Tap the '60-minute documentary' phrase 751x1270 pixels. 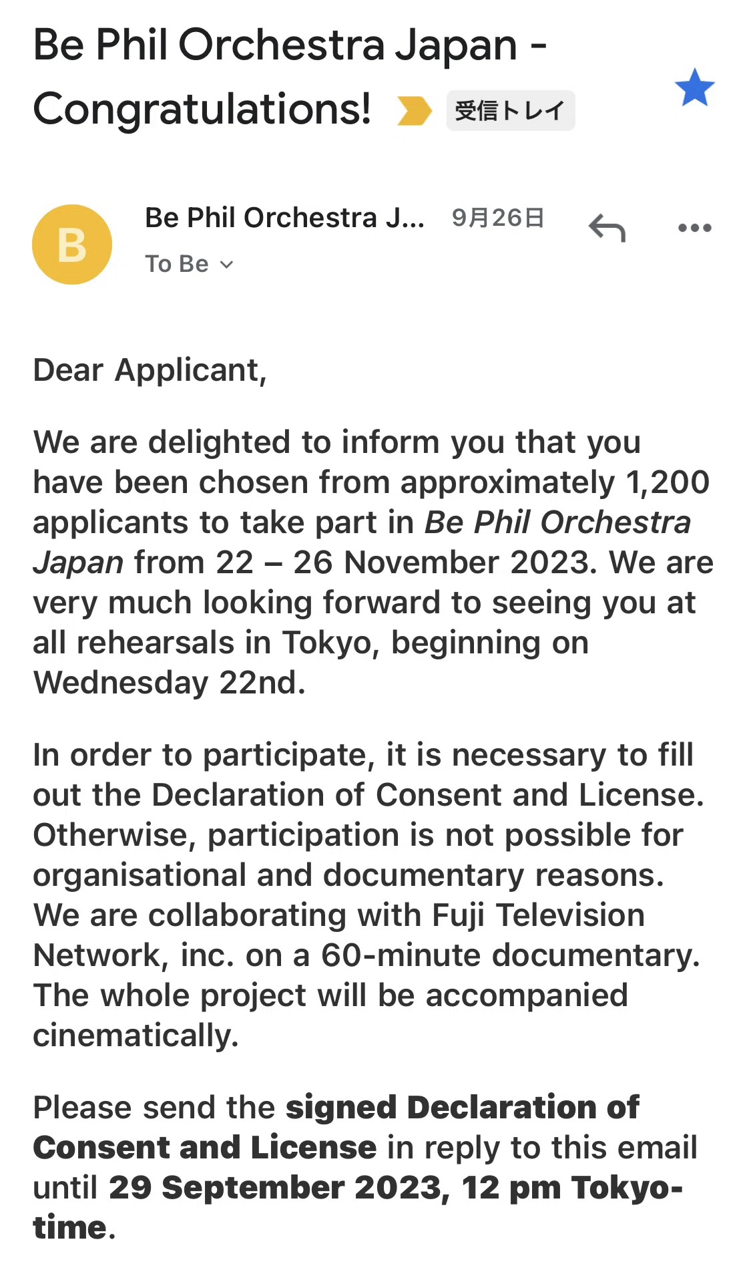tap(510, 955)
